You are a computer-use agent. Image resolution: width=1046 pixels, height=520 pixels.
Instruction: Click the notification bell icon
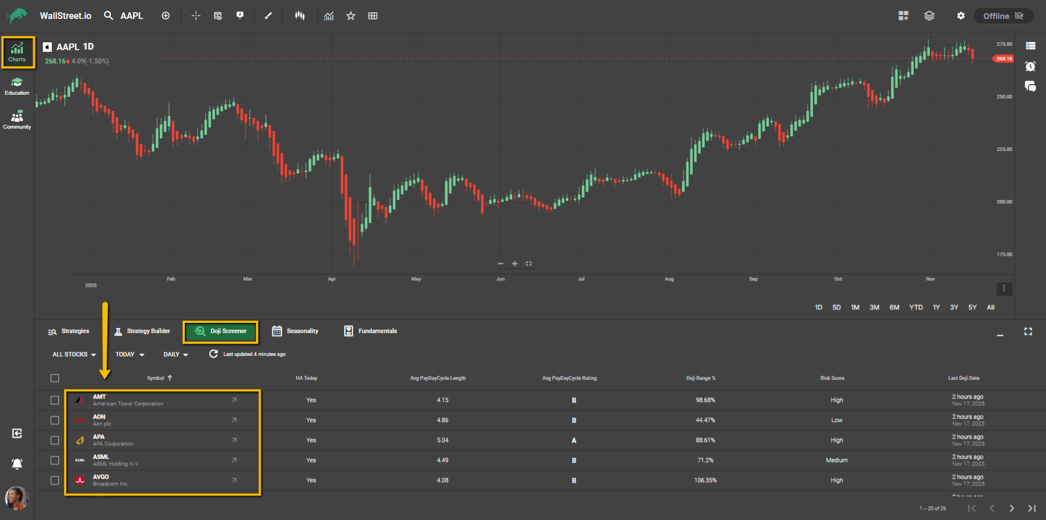pyautogui.click(x=17, y=464)
